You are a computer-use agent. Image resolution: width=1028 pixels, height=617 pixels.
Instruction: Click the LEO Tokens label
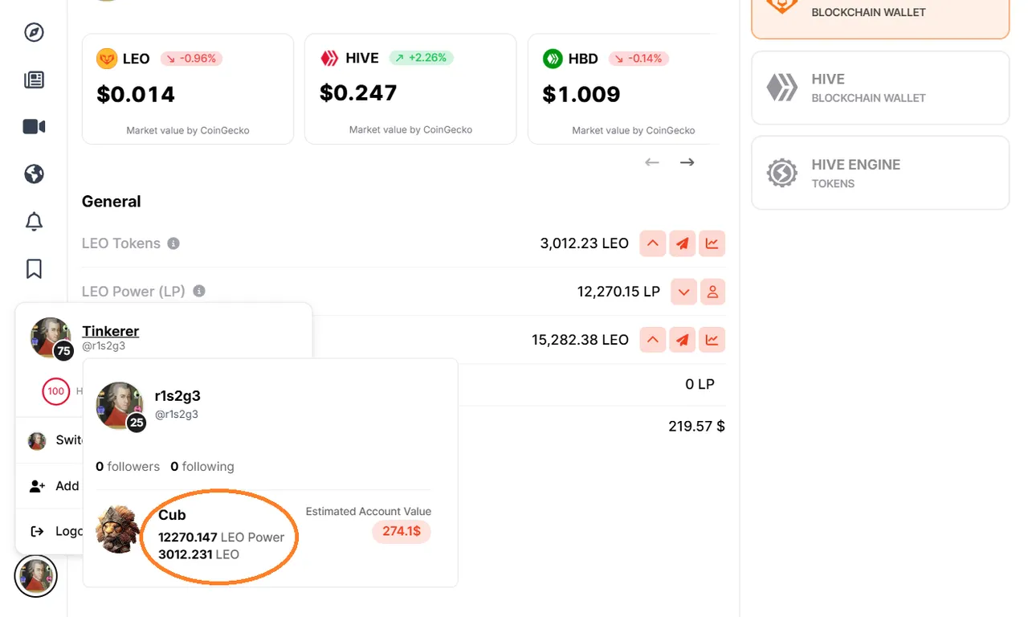(121, 243)
